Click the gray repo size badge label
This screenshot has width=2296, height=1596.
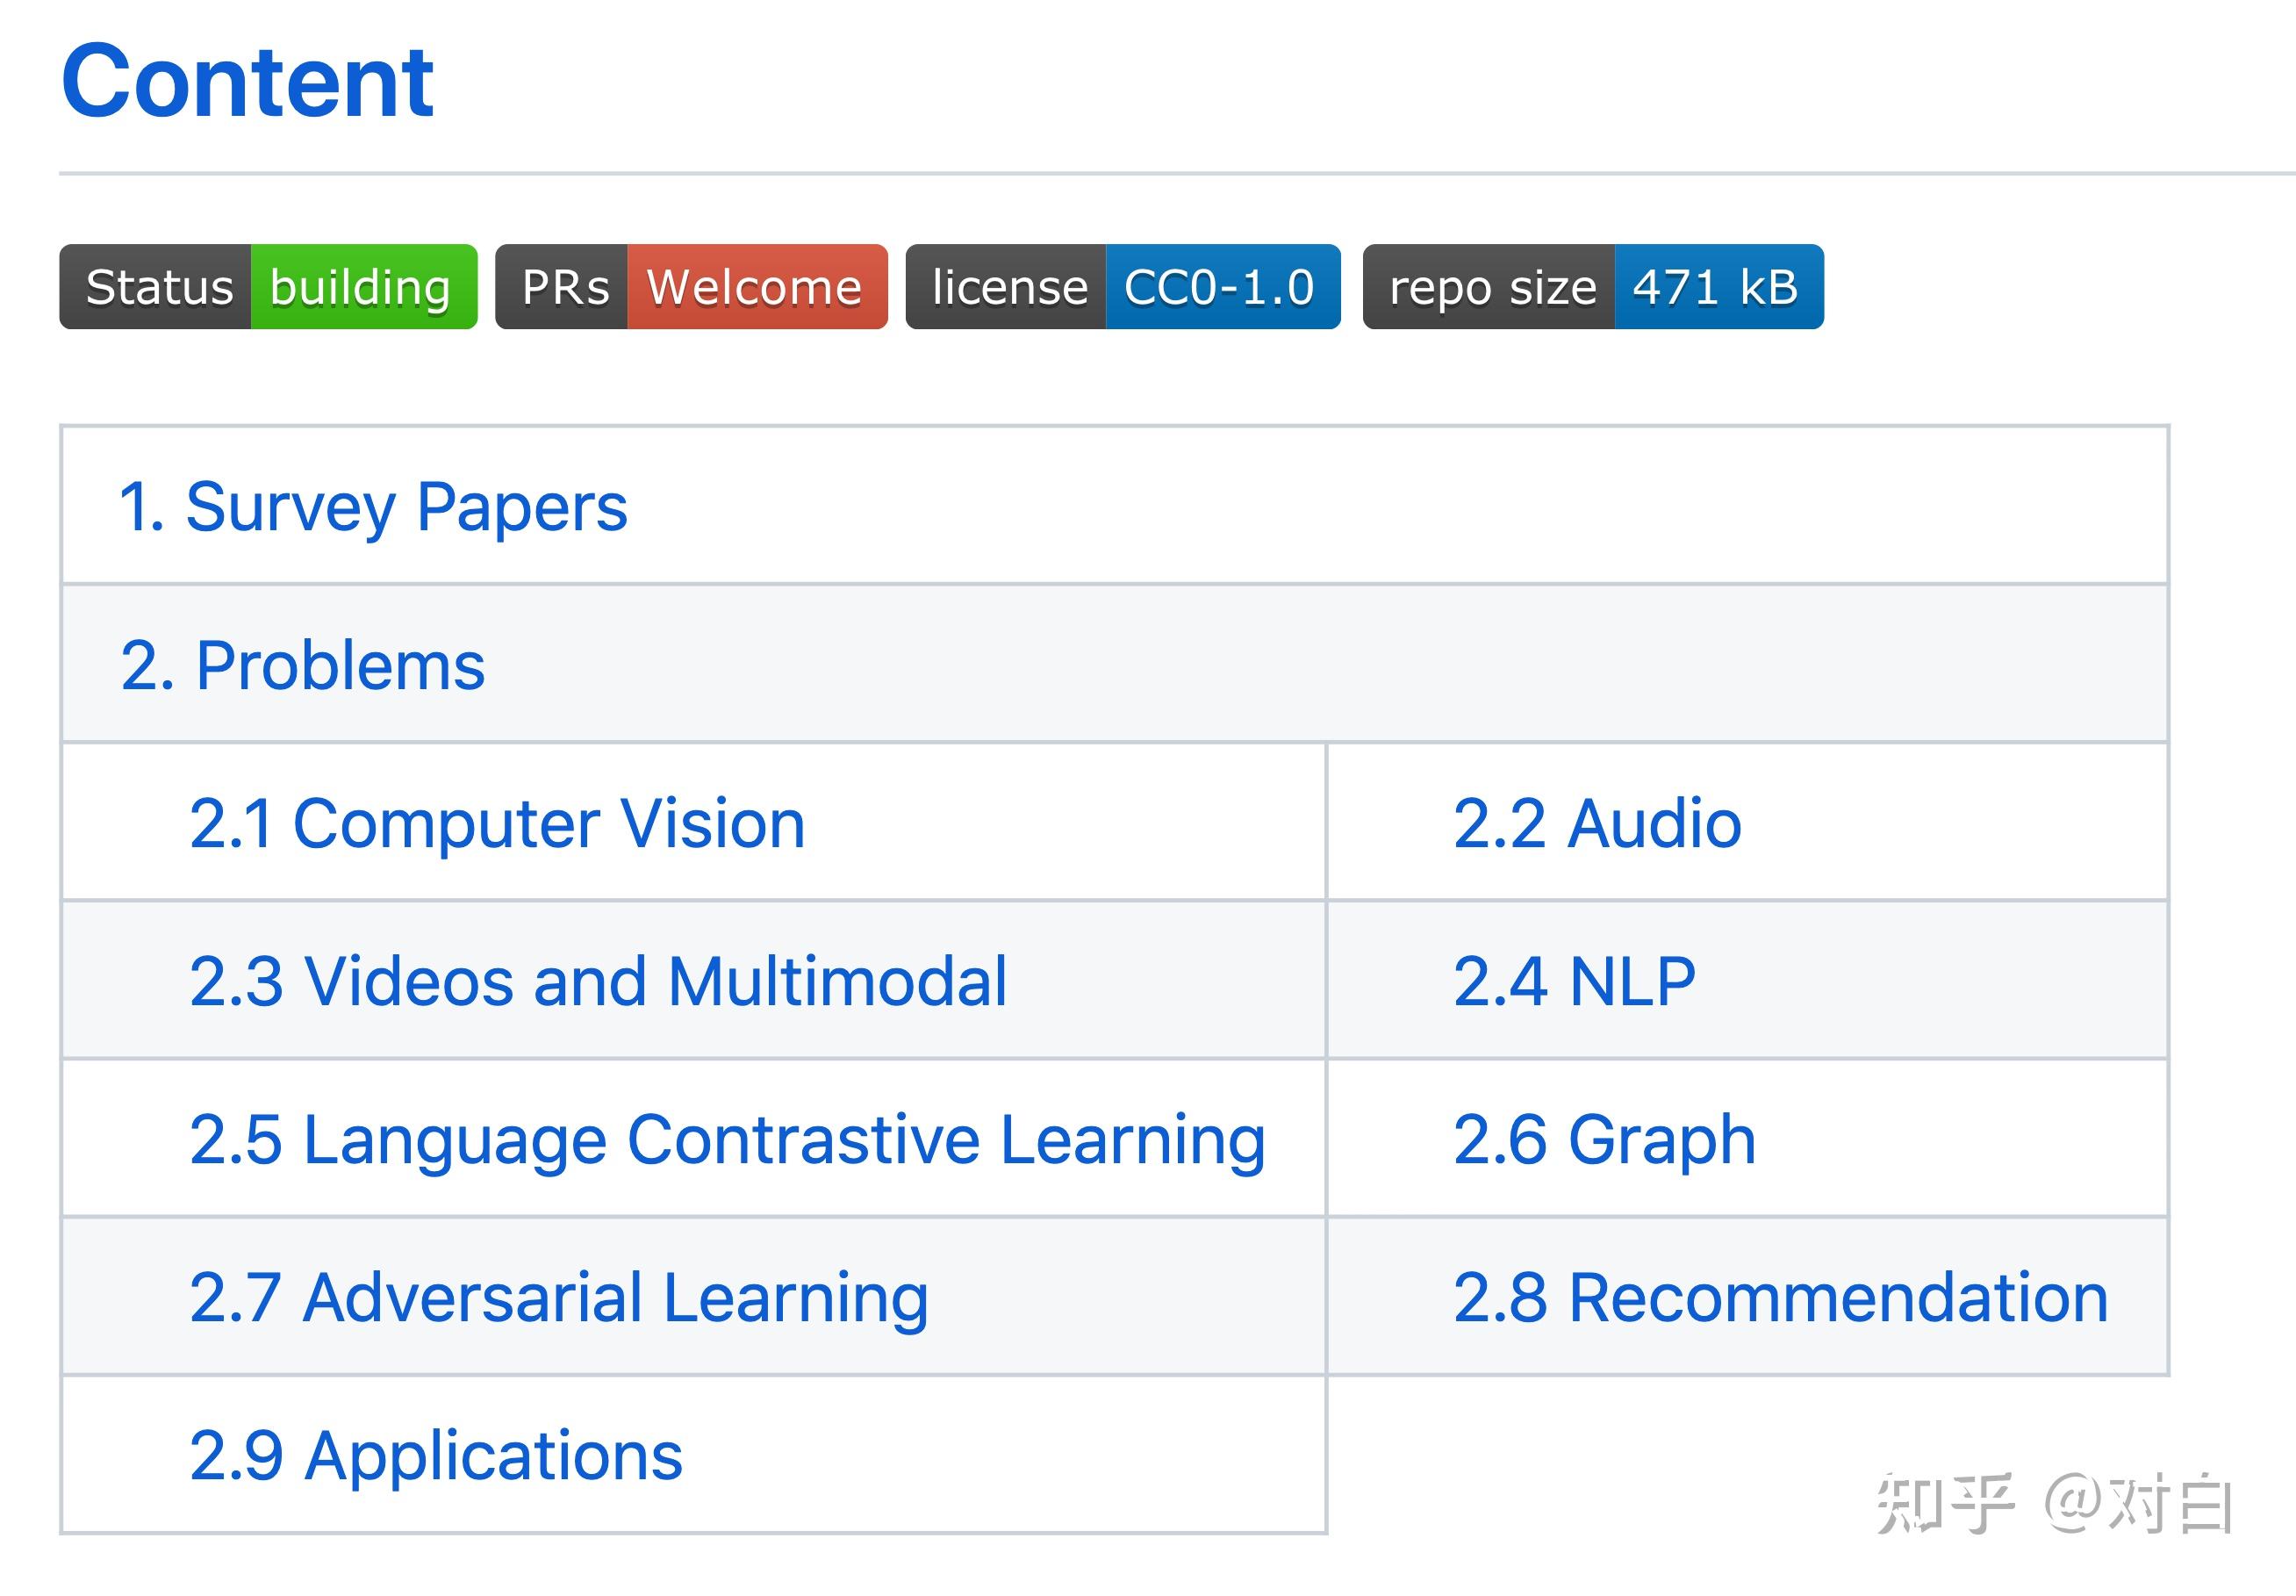click(x=1489, y=287)
